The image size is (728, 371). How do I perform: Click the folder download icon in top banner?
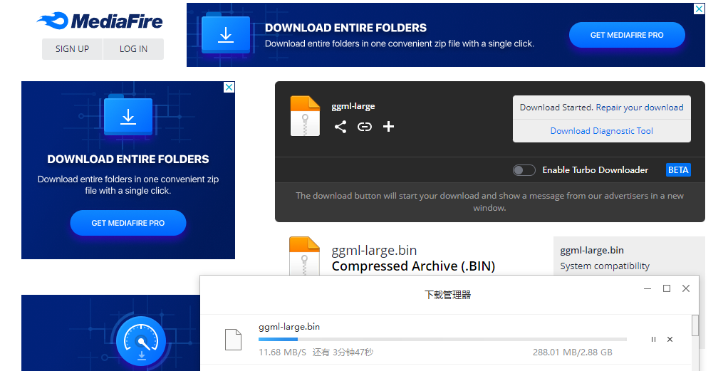pos(226,34)
